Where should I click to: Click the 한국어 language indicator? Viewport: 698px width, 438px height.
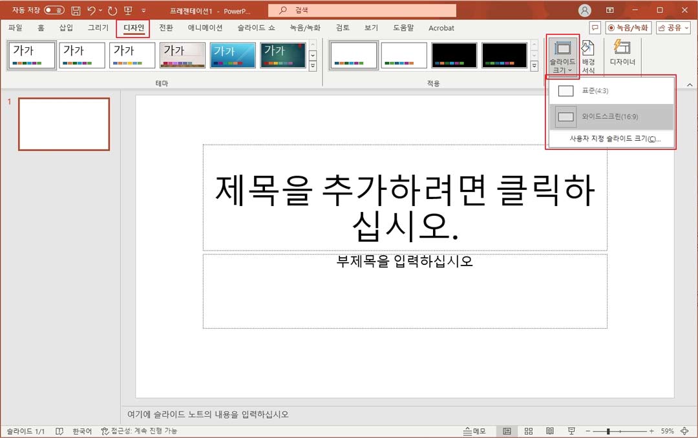82,432
